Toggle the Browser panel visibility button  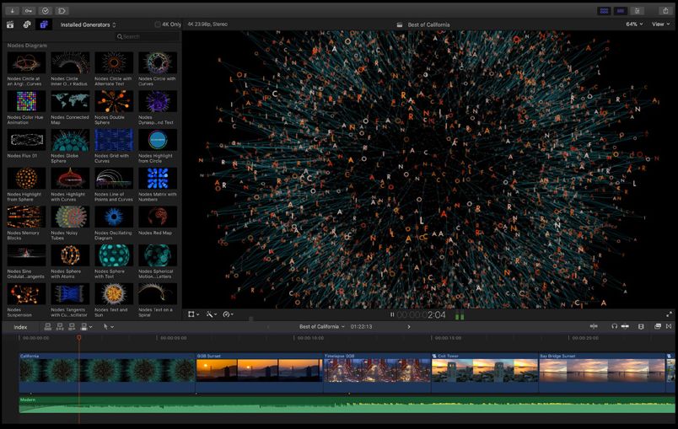tap(604, 10)
